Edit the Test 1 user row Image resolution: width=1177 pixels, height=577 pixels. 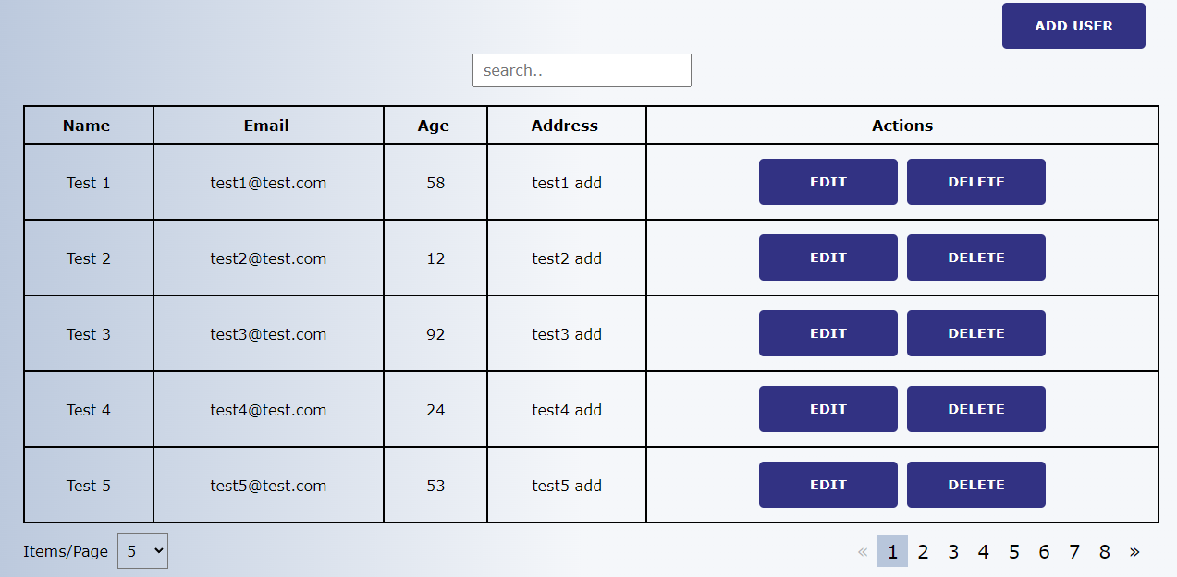coord(828,182)
